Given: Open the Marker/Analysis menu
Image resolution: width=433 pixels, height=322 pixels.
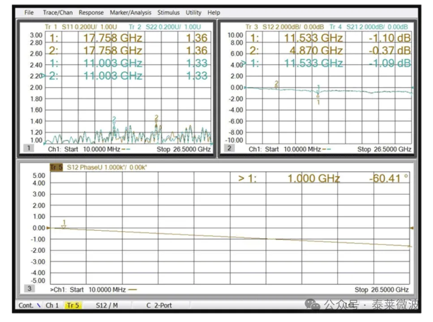Looking at the screenshot, I should click(131, 13).
